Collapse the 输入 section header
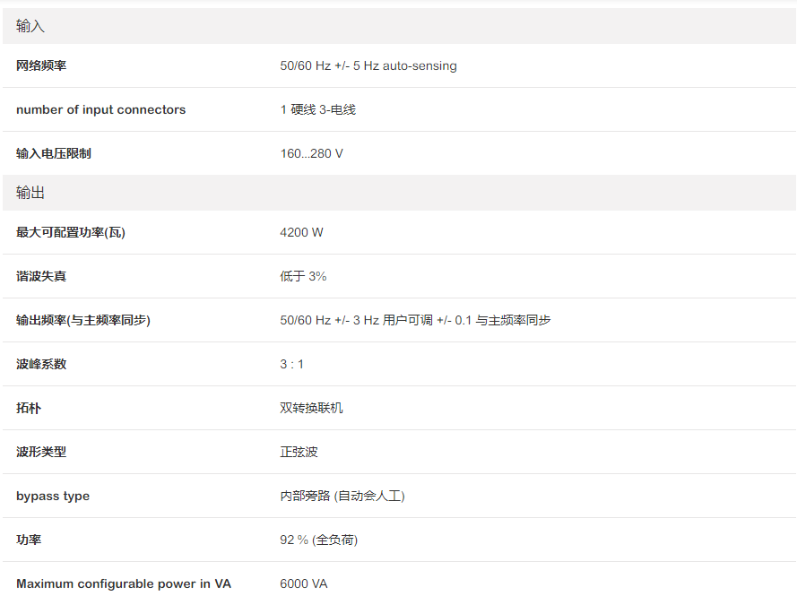Viewport: 797px width, 605px height. 30,26
